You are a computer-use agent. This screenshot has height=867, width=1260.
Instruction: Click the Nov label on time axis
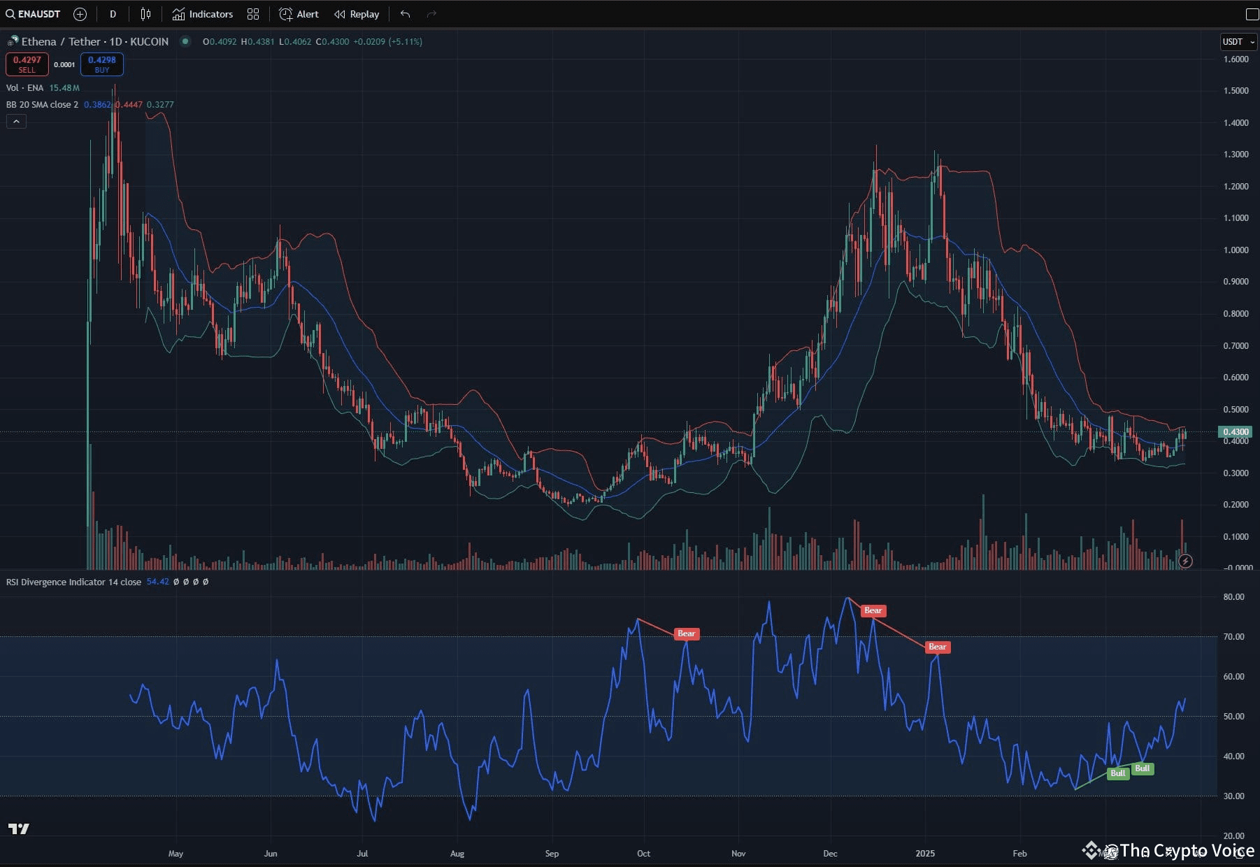(x=738, y=853)
